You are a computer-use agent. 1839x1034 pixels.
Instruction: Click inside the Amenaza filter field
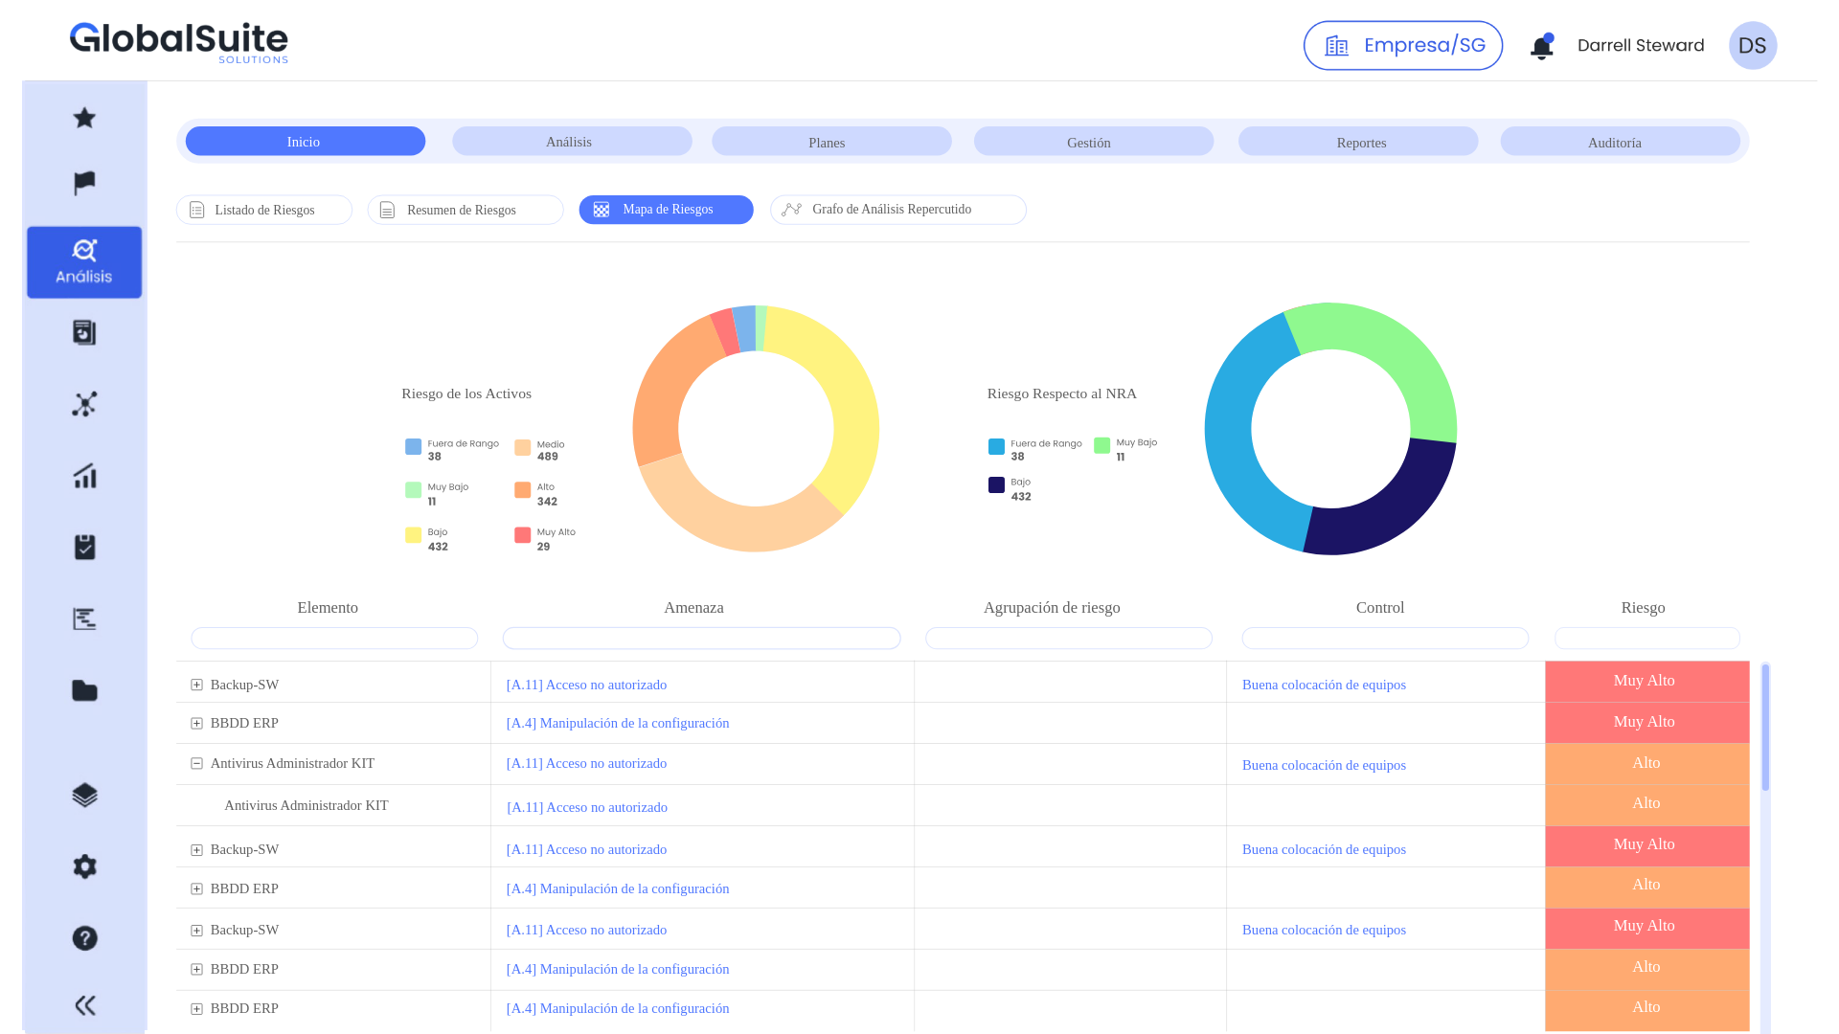pyautogui.click(x=701, y=638)
